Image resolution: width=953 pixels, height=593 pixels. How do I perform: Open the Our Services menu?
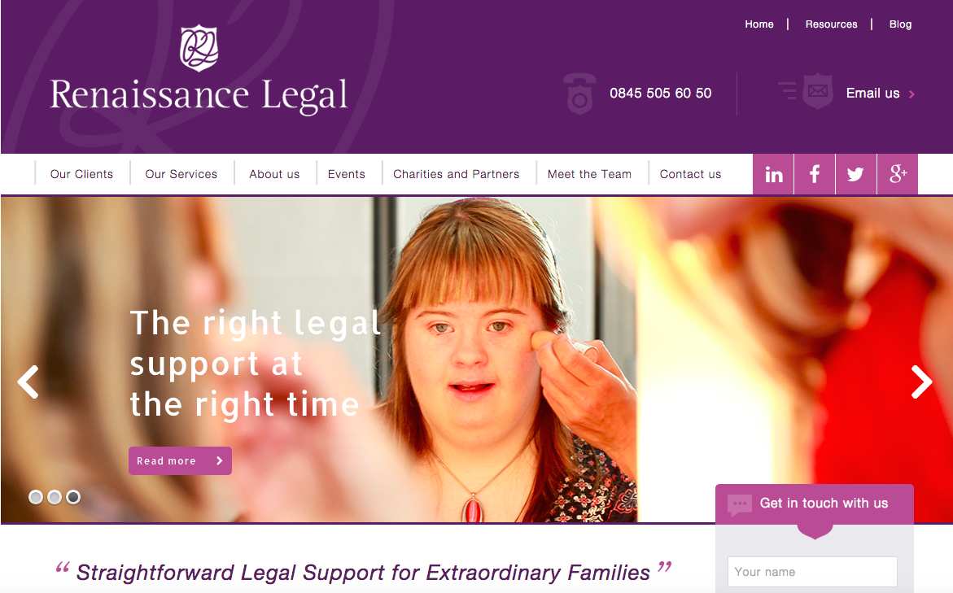pos(181,174)
